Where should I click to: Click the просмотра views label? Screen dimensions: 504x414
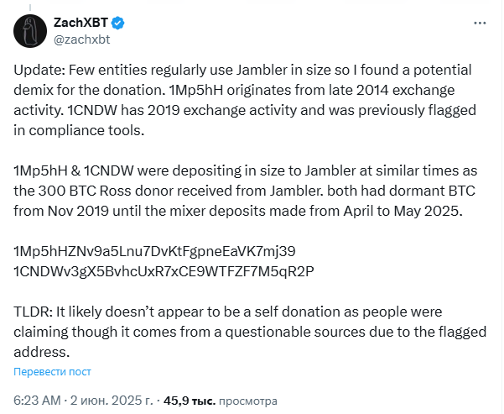point(248,401)
